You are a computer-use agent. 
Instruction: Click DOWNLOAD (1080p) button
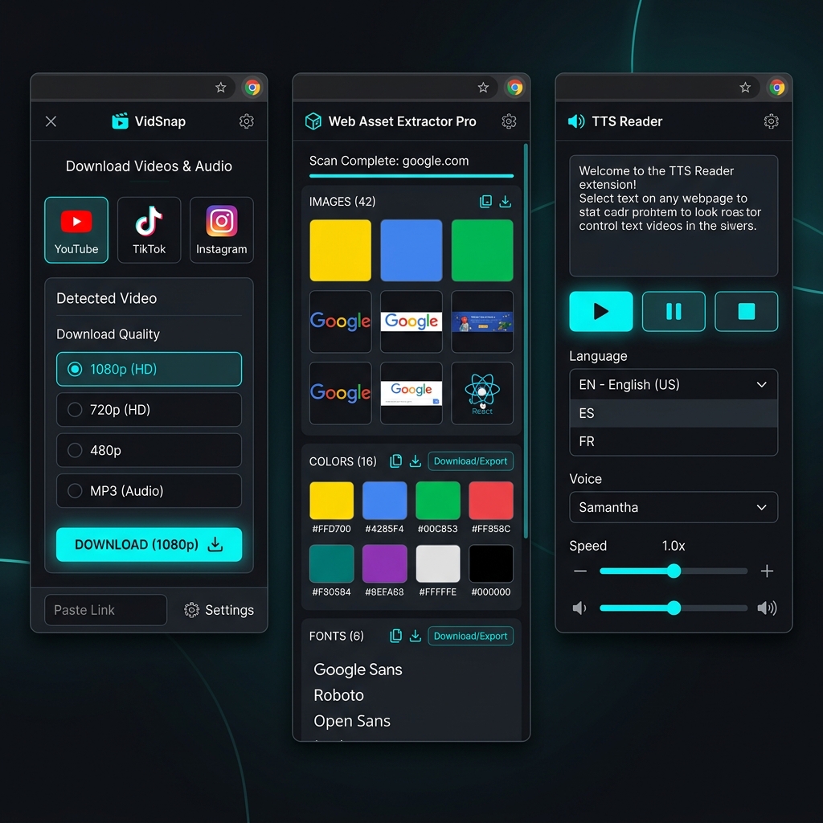pos(149,544)
